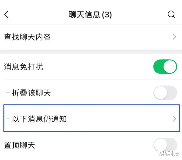Open search with the magnifier icon

point(171,14)
